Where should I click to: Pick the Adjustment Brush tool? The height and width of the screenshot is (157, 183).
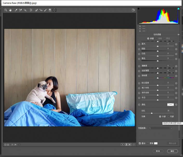(45, 10)
